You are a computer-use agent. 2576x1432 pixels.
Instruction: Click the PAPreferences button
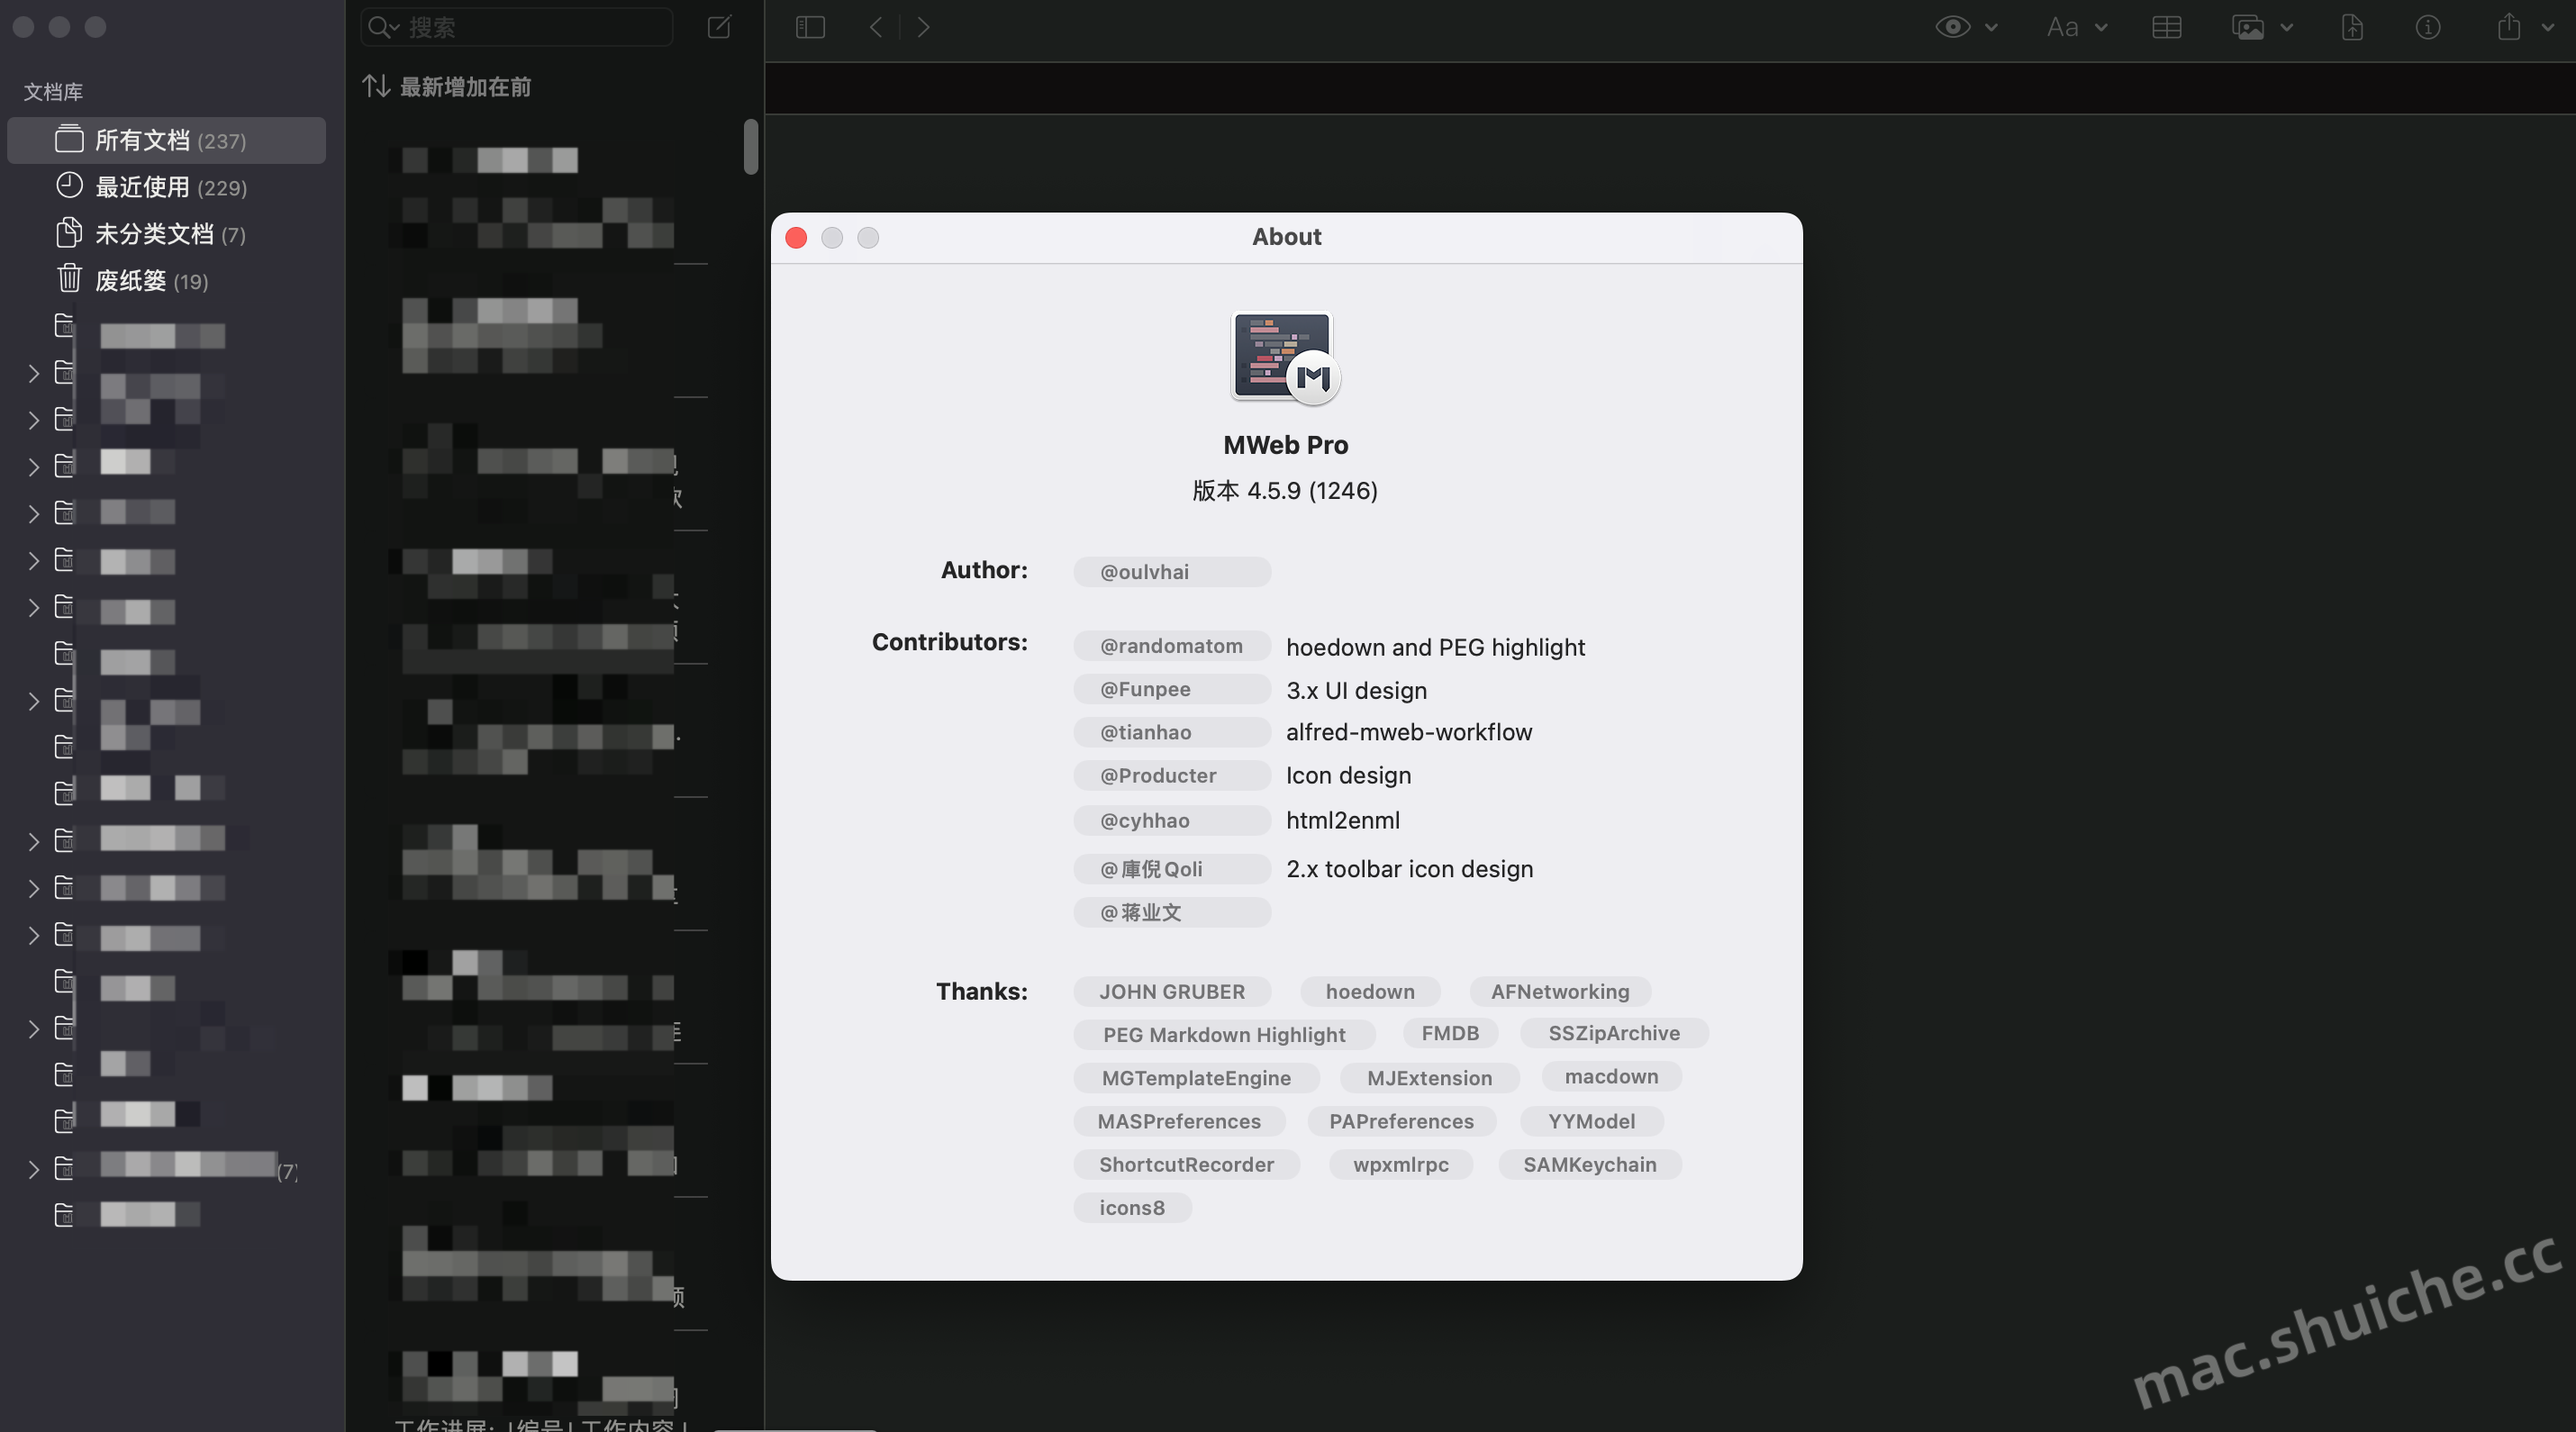pyautogui.click(x=1401, y=1121)
